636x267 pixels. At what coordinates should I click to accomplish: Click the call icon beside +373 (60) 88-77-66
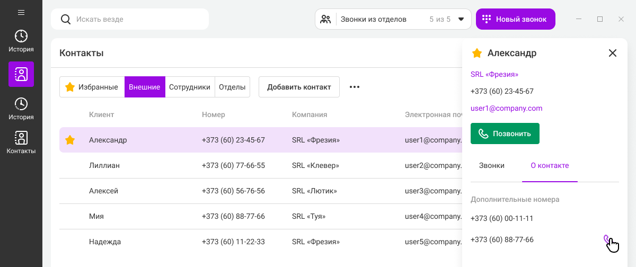tap(607, 240)
